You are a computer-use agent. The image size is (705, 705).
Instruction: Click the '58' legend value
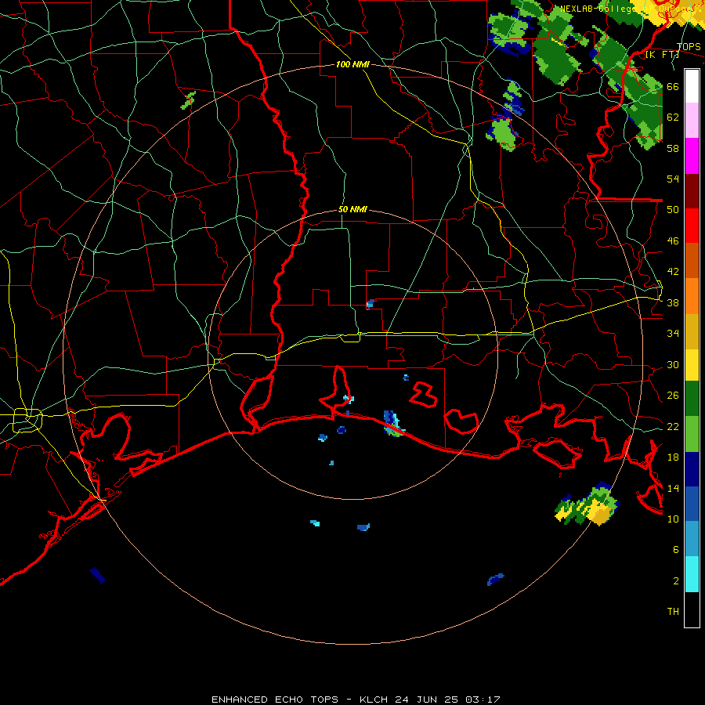673,148
